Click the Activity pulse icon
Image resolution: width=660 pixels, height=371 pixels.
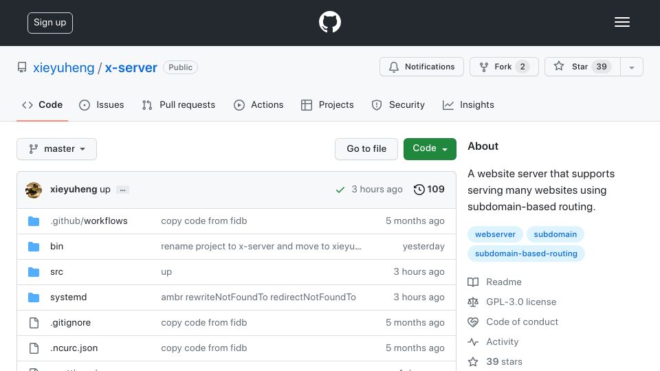tap(473, 342)
